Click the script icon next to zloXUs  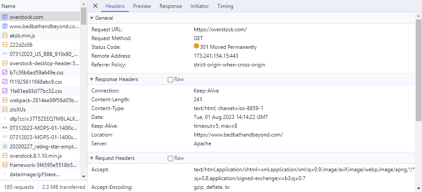(x=4, y=110)
